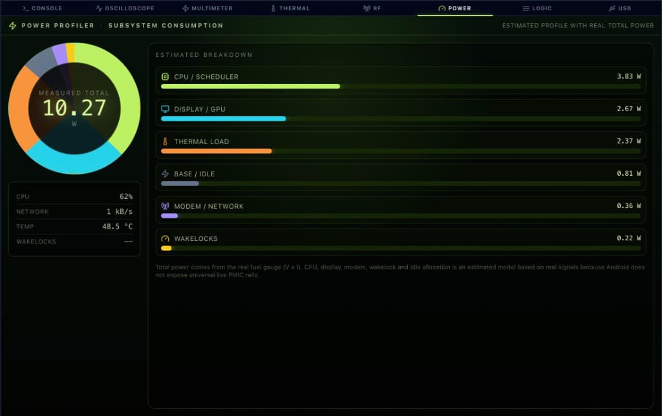Screen dimensions: 662x416
Task: Click the Base / Idle gray bar
Action: 180,183
